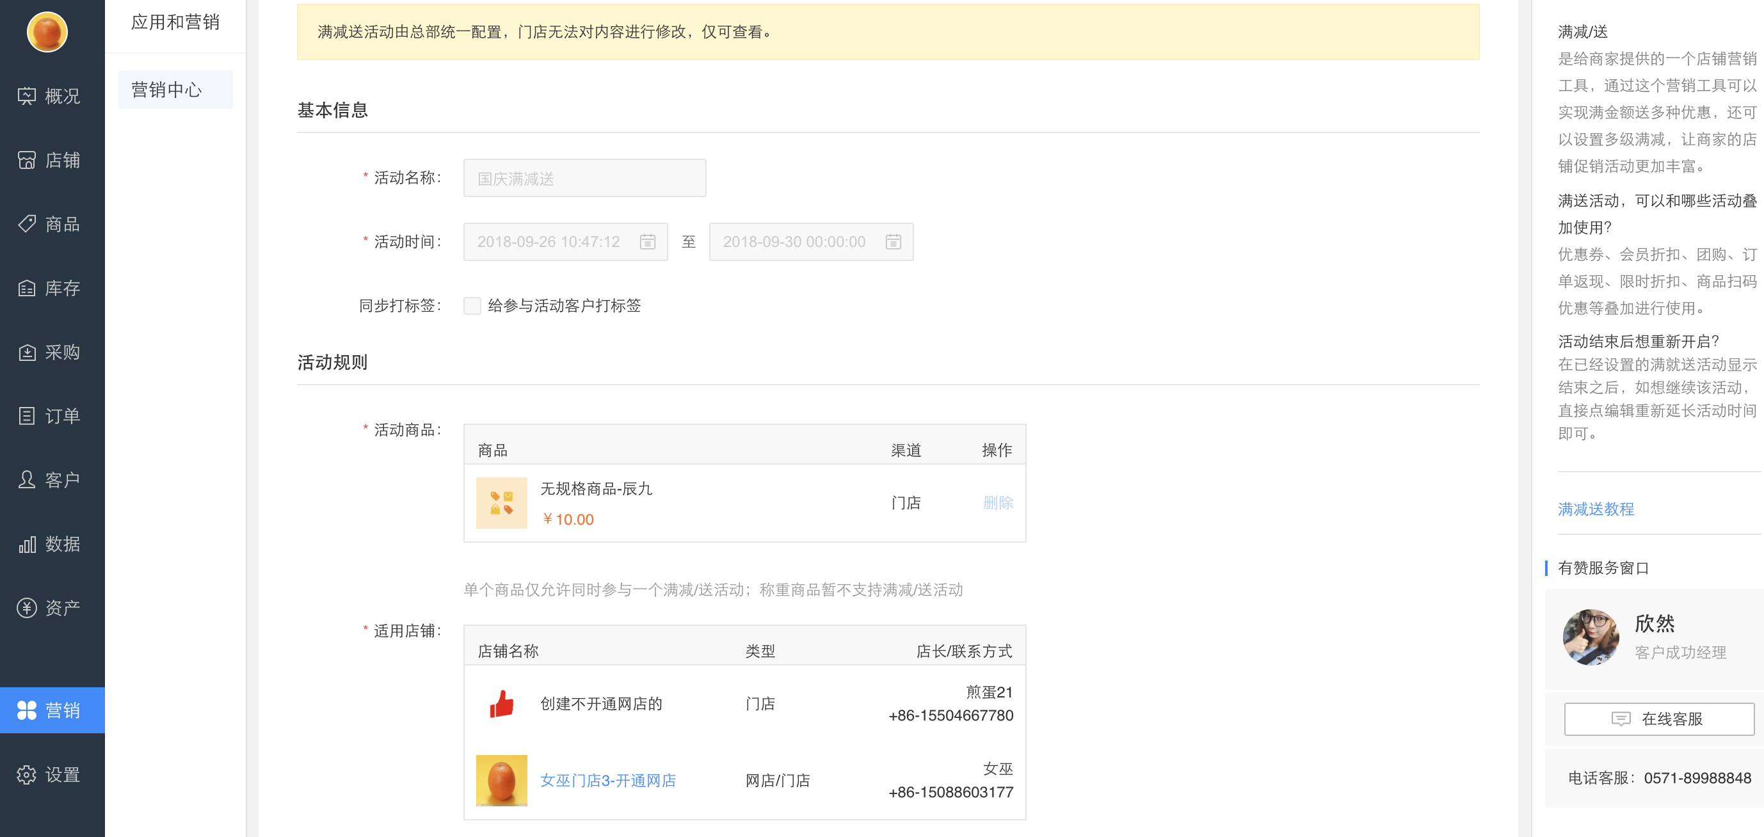Click 活动结束后想重新开启? question
Screen dimensions: 1764x837
click(1638, 341)
